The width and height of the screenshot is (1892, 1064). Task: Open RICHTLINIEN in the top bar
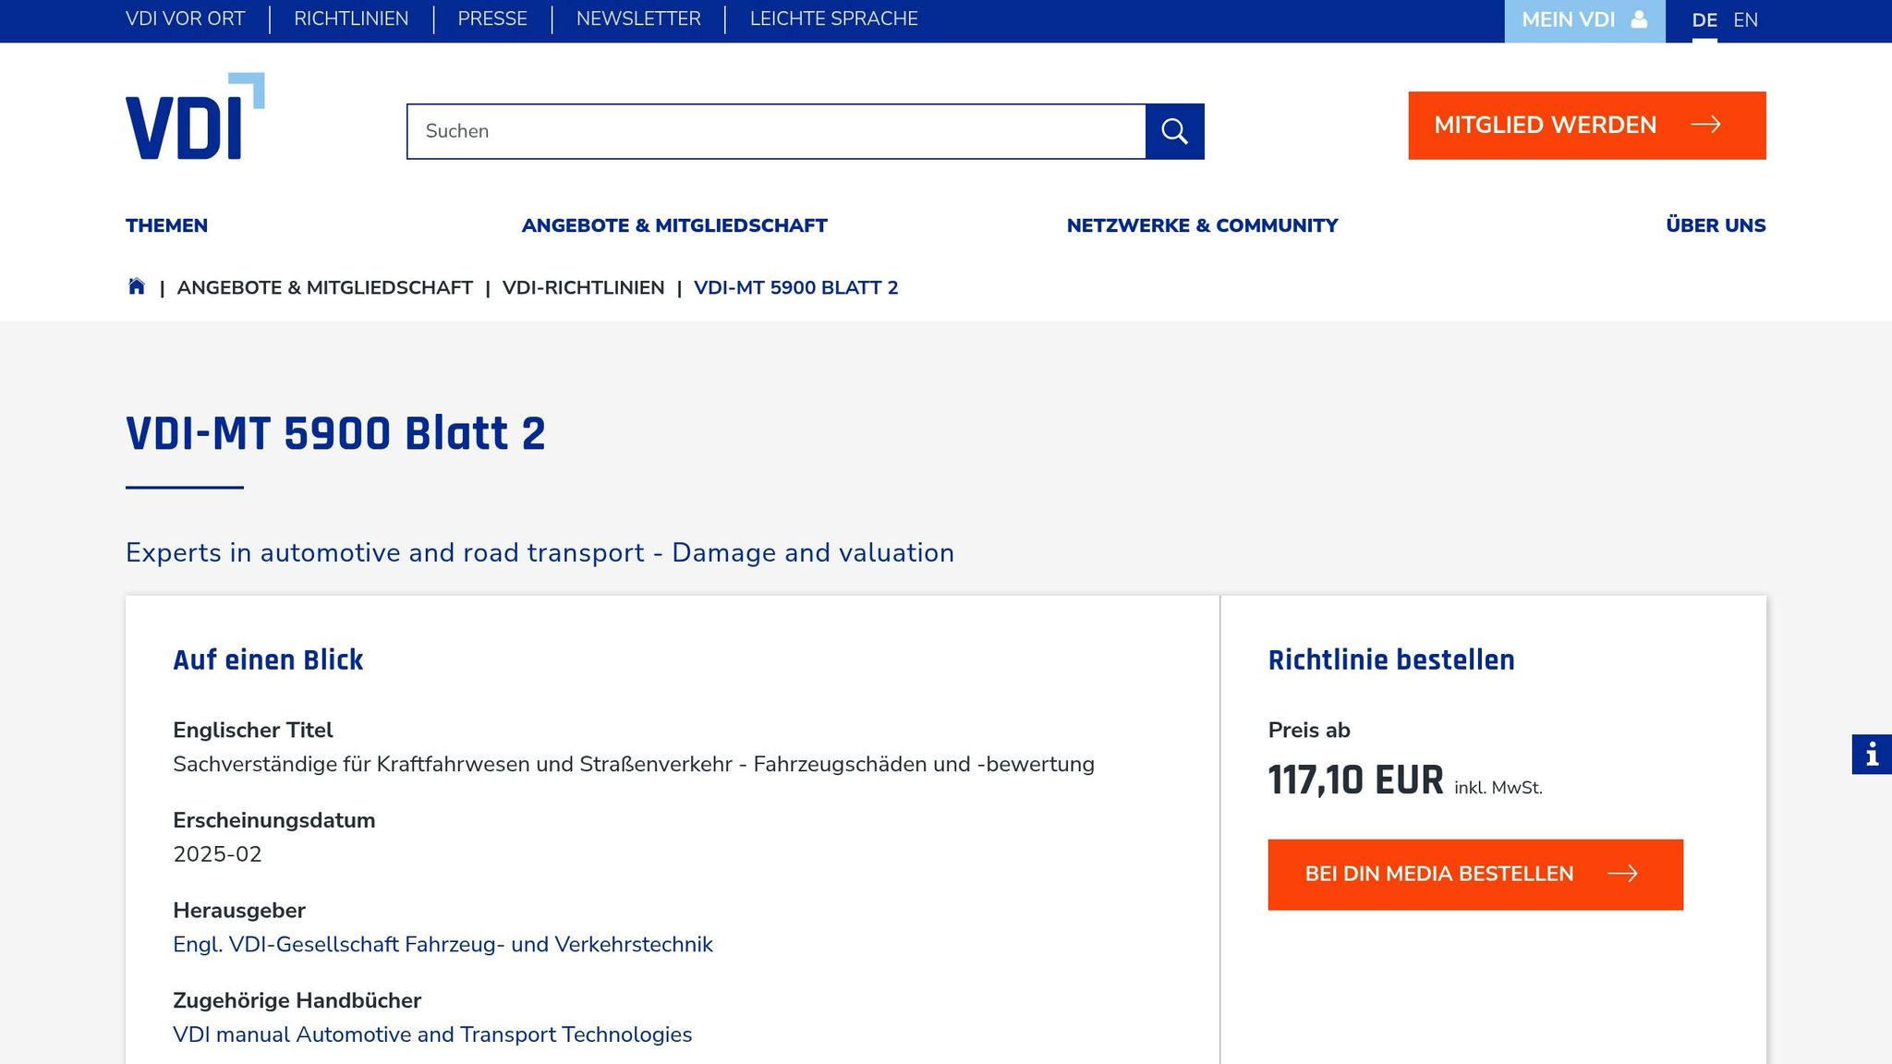coord(351,19)
